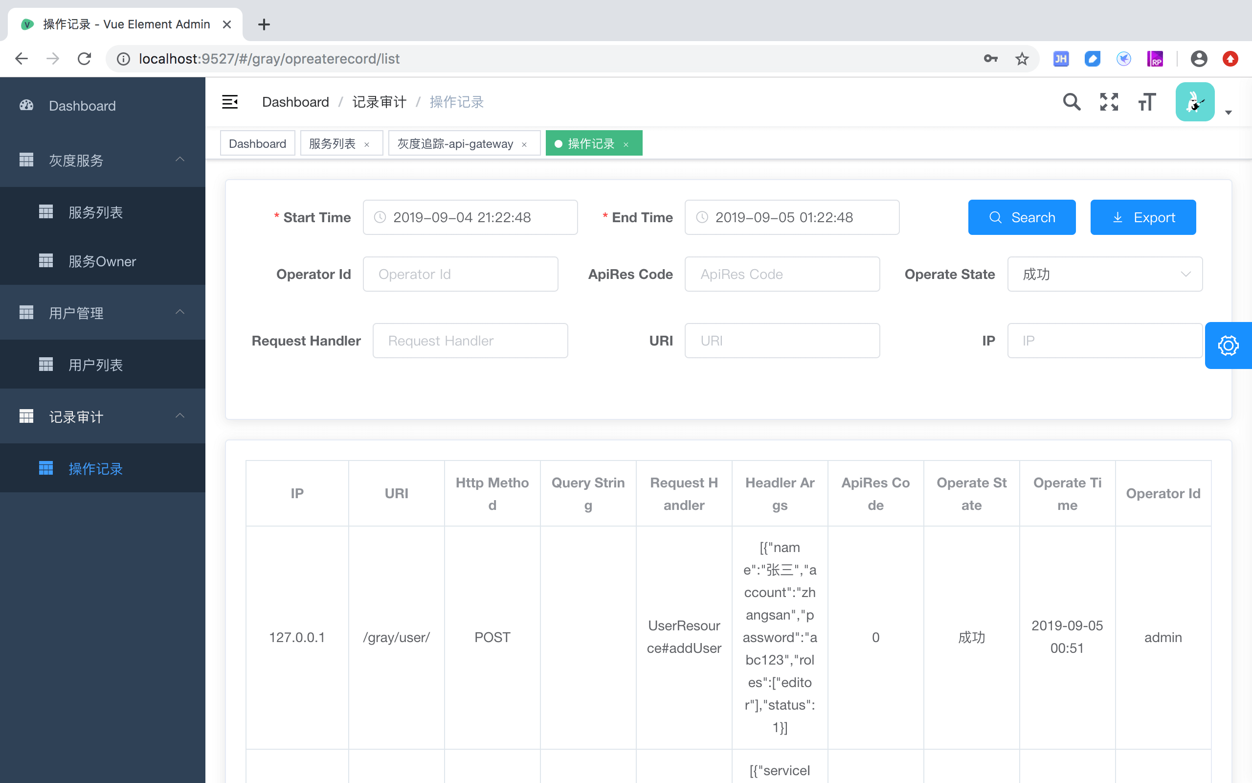The width and height of the screenshot is (1252, 783).
Task: Open 服务Owner in the sidebar
Action: (x=102, y=261)
